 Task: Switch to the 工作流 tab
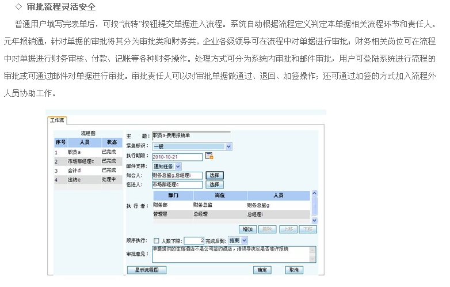(57, 120)
